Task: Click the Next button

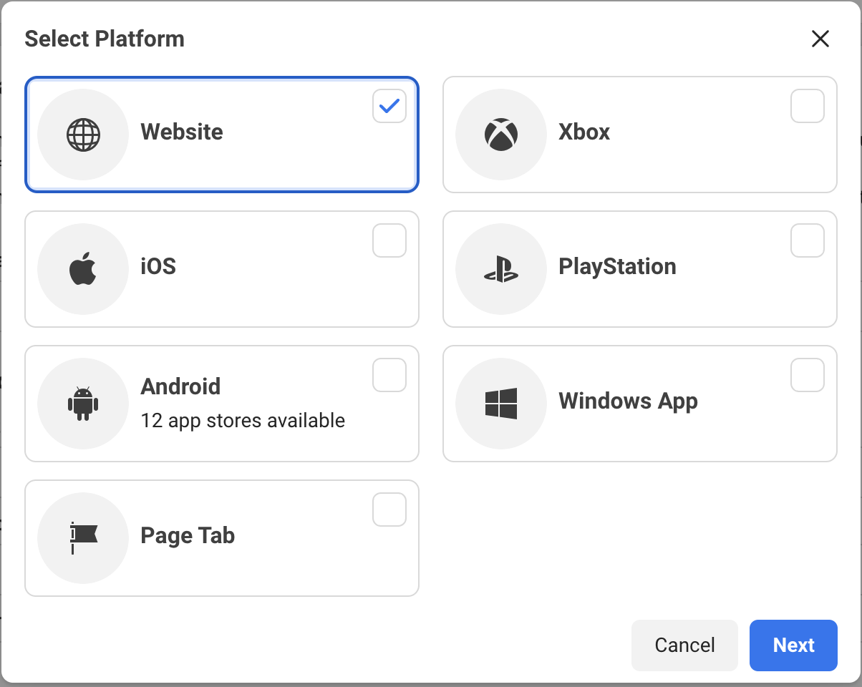Action: click(x=793, y=645)
